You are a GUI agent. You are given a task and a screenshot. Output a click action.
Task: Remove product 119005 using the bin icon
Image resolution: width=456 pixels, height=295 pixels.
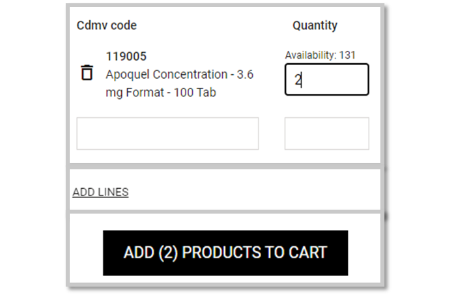point(87,72)
